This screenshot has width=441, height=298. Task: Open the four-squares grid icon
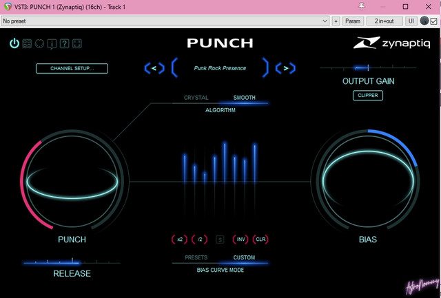[27, 43]
